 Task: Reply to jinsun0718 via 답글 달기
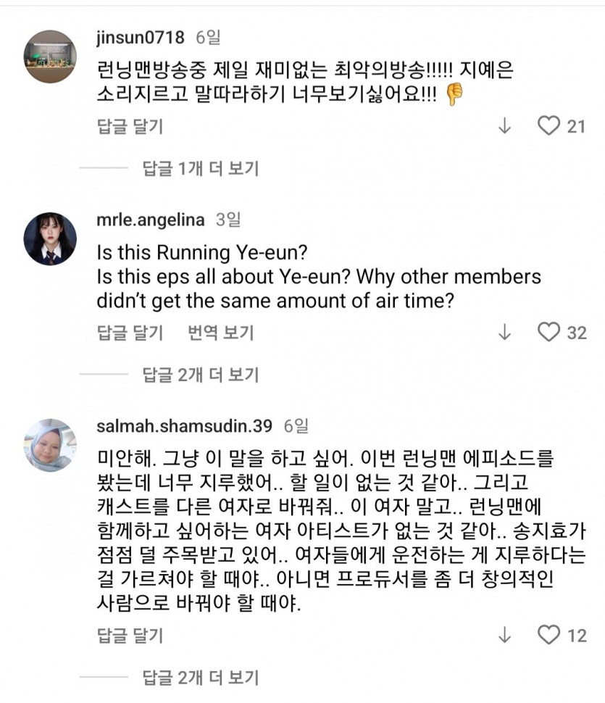130,126
